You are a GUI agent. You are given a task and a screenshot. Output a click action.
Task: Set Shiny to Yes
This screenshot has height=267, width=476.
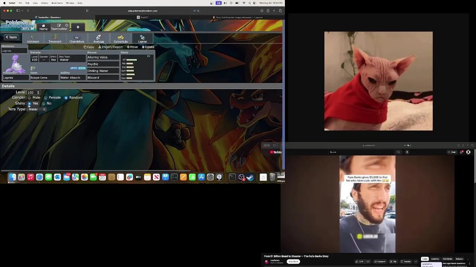click(x=29, y=104)
